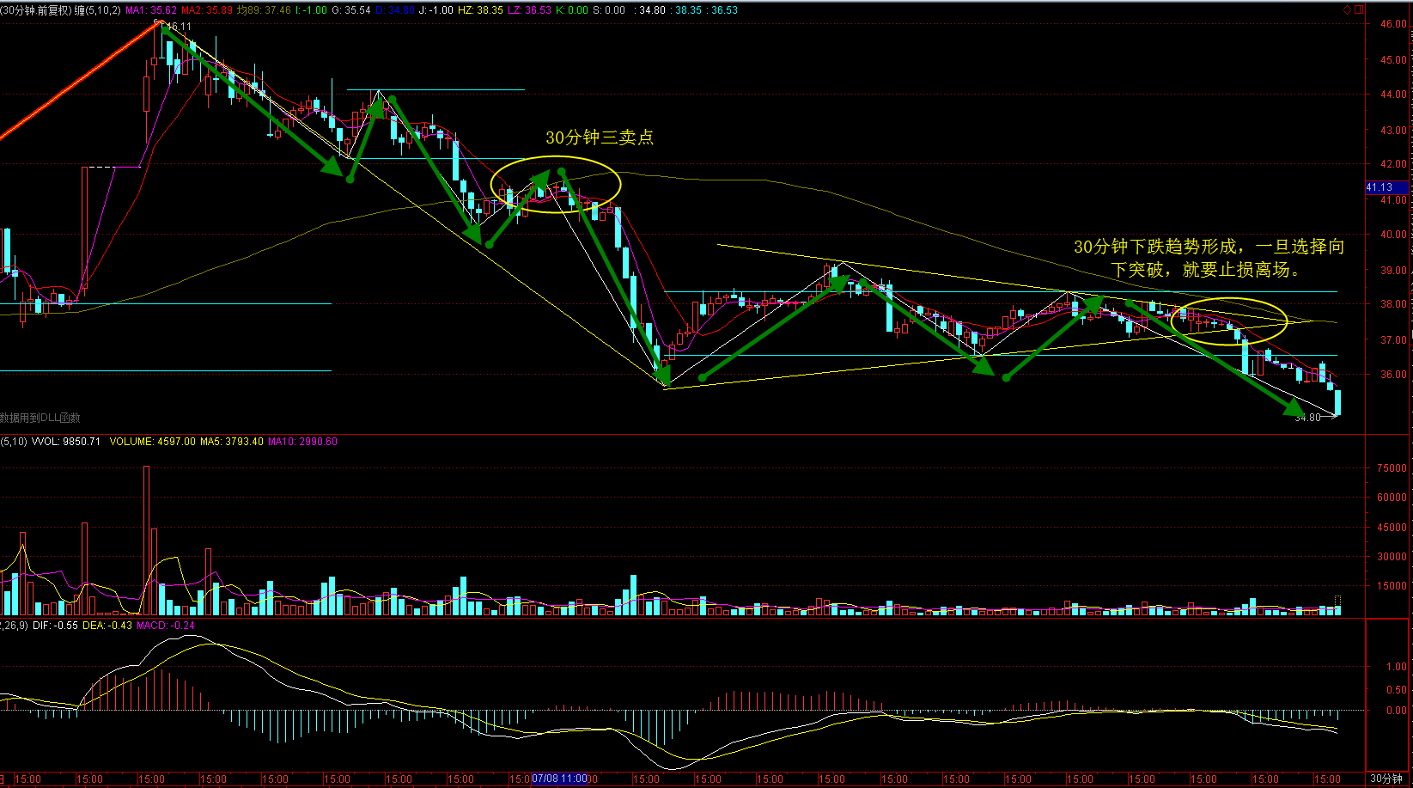
Task: Click the MA10: 2990.60 volume average
Action: (302, 442)
